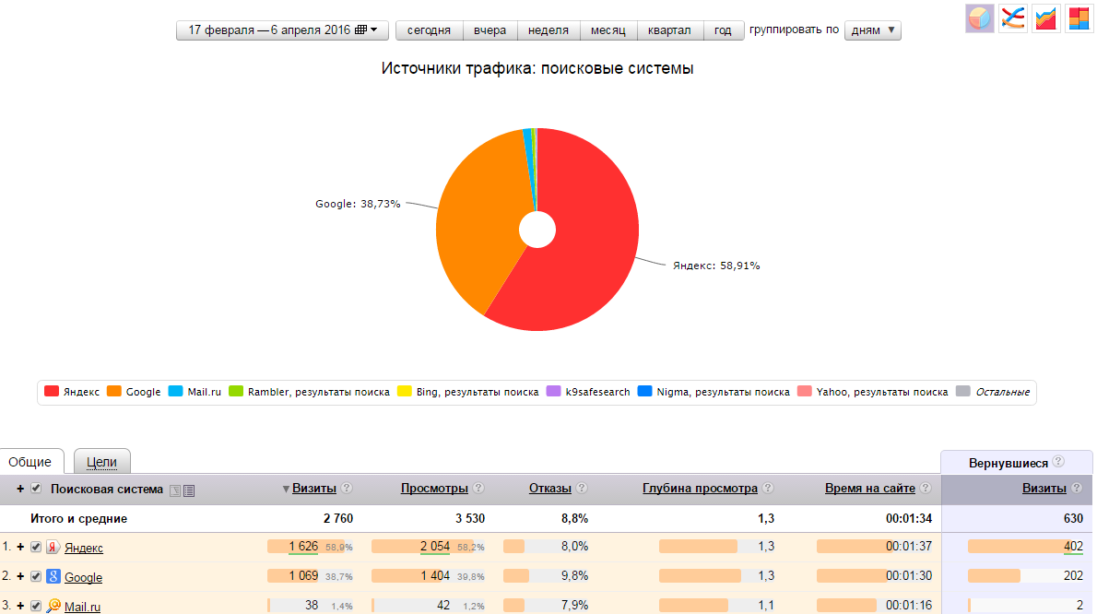The image size is (1097, 614).
Task: Switch to the Цели tab
Action: pyautogui.click(x=101, y=461)
